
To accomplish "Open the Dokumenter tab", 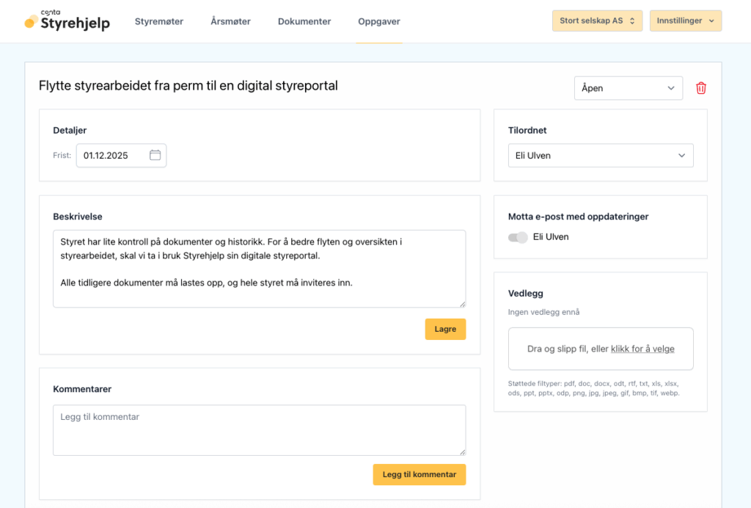I will (304, 22).
